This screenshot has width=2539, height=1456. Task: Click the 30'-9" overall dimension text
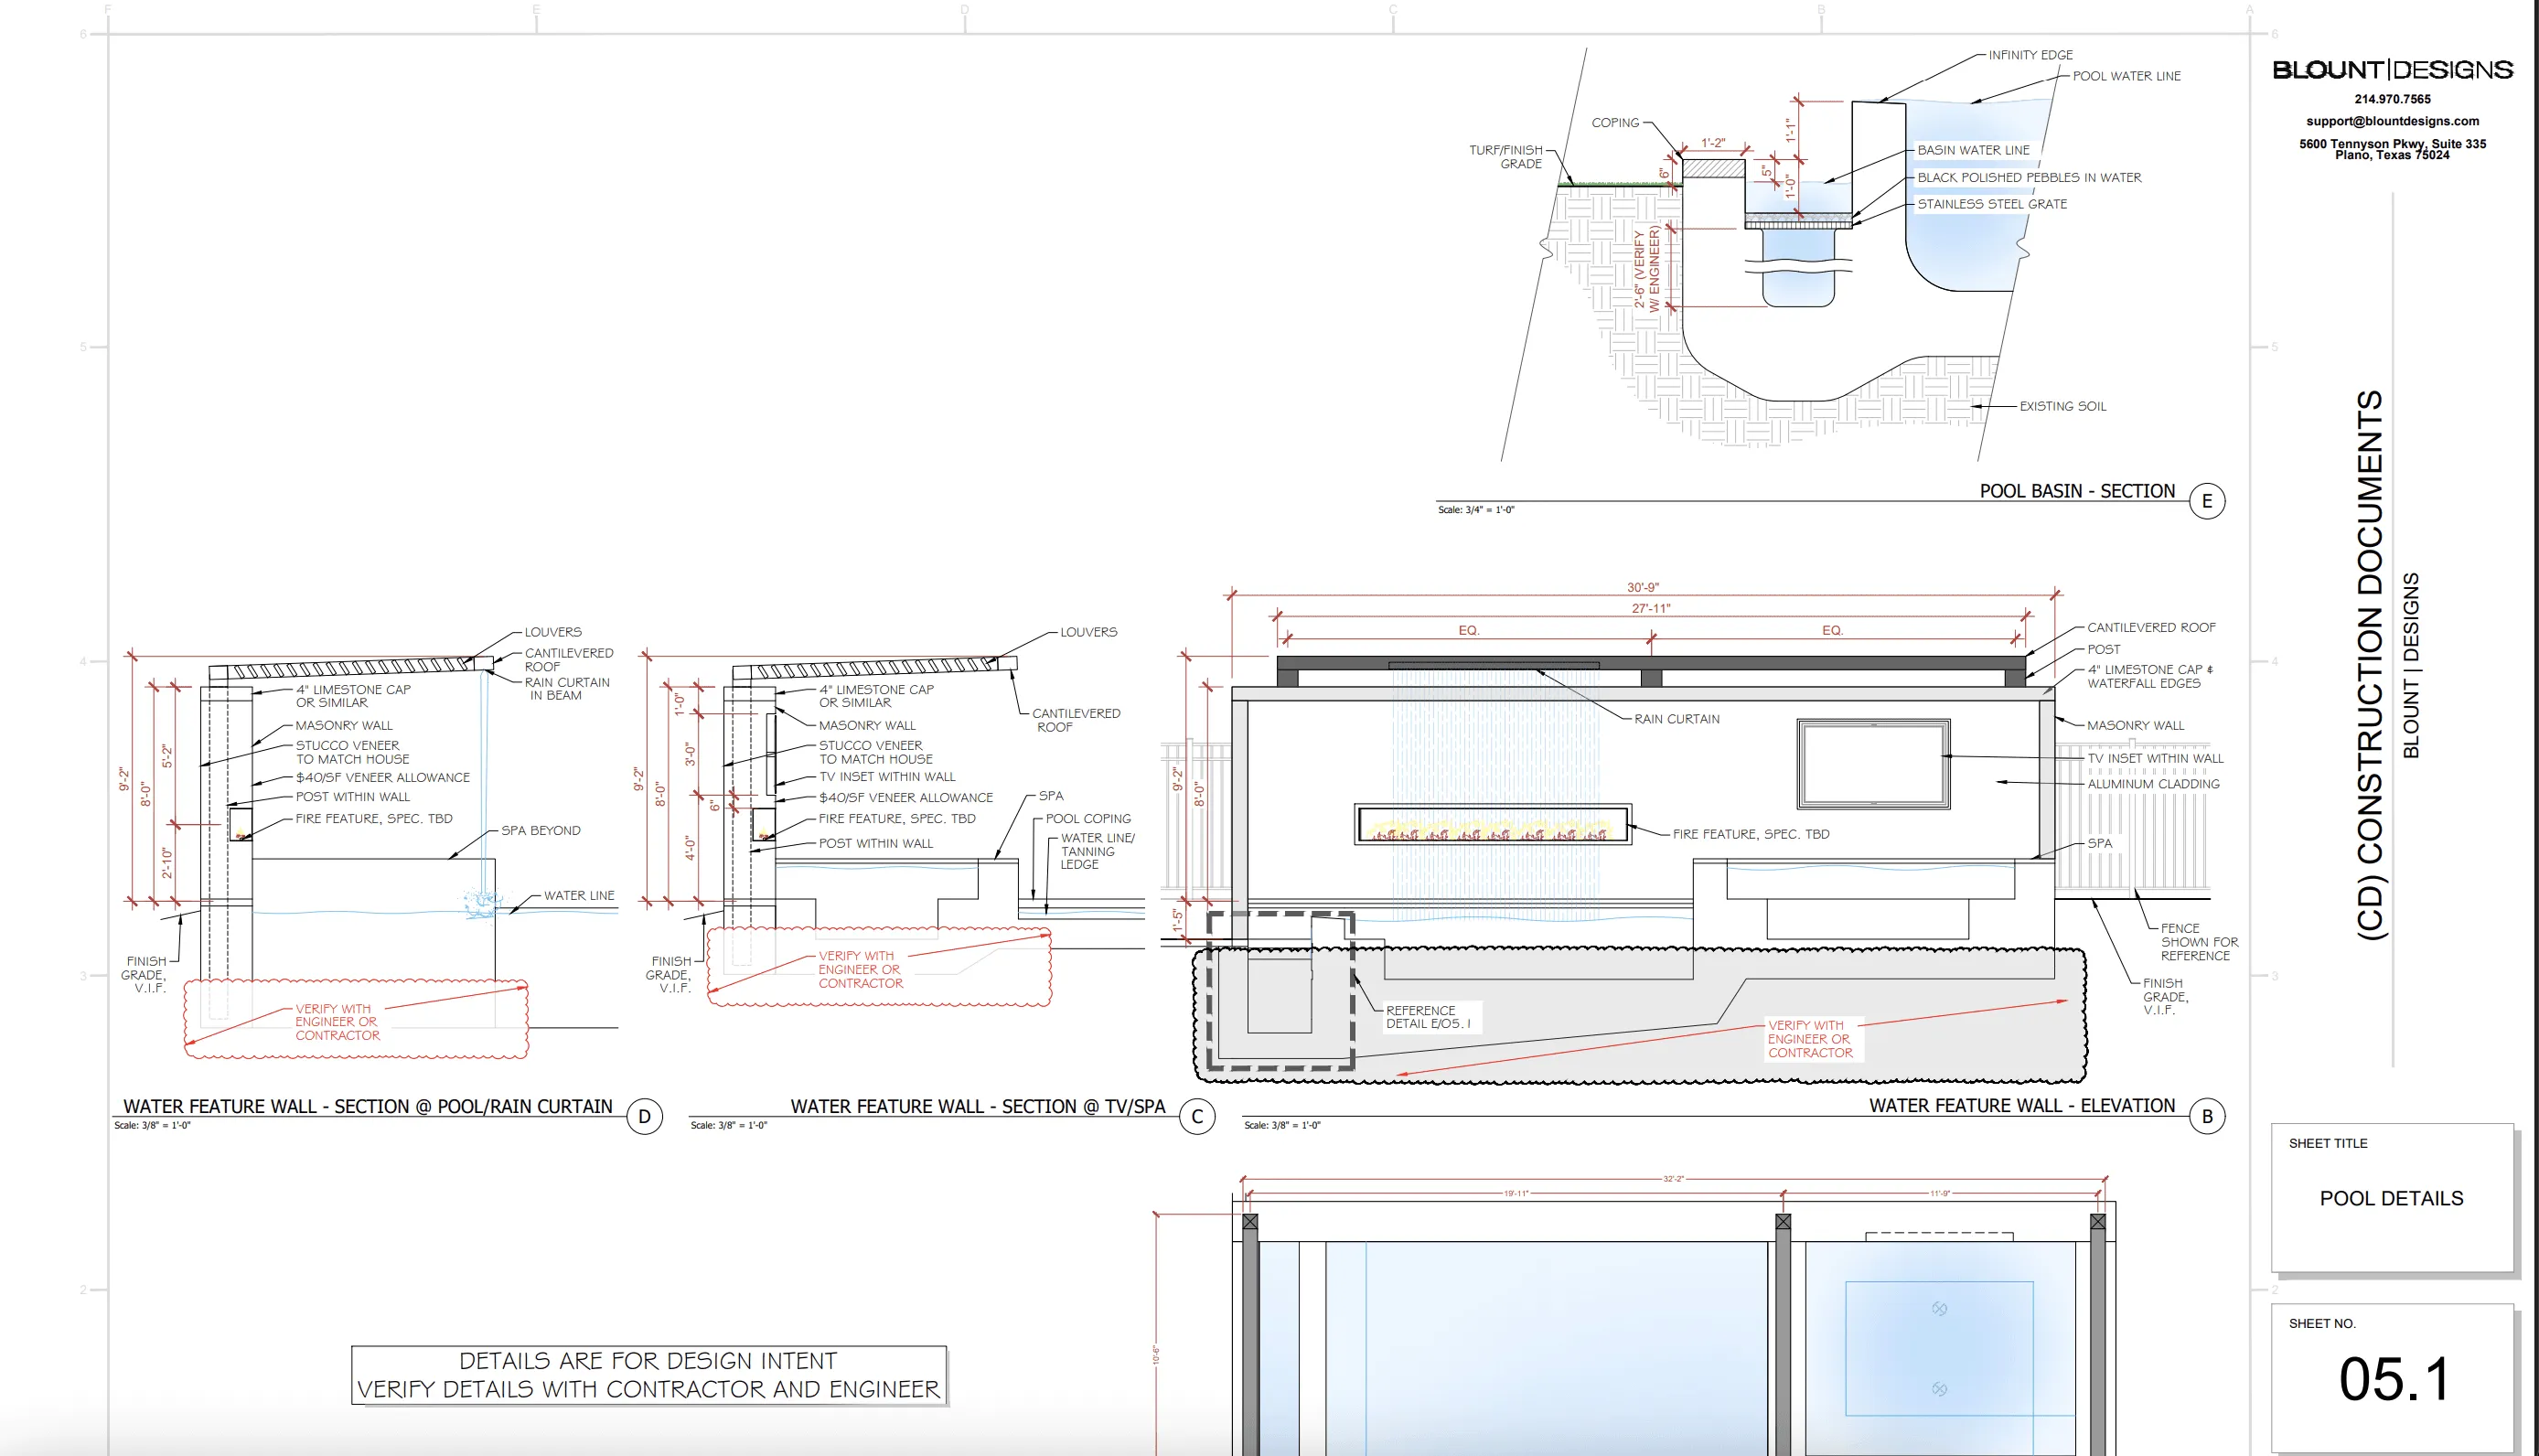tap(1642, 588)
